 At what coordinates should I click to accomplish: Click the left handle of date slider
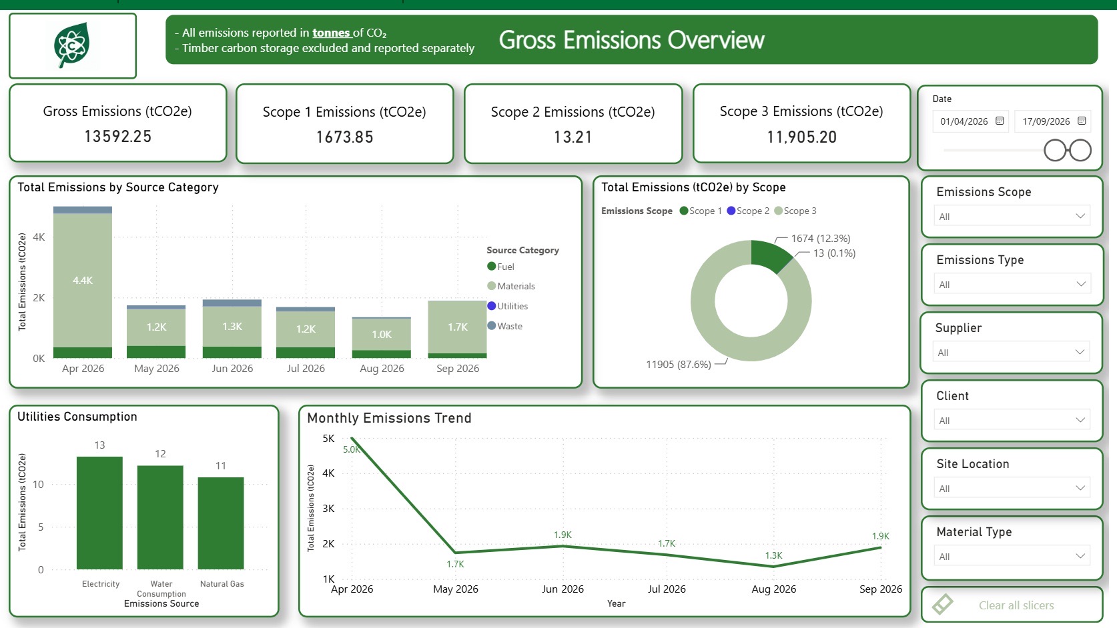pos(1055,151)
